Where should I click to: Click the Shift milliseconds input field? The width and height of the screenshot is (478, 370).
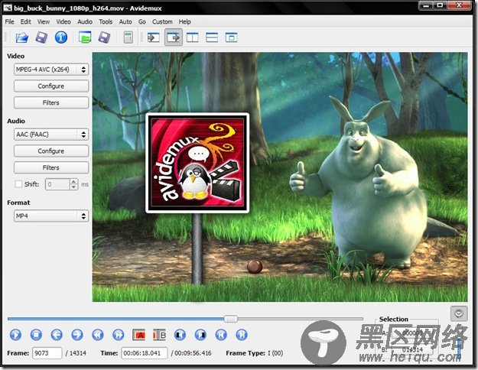tap(58, 184)
